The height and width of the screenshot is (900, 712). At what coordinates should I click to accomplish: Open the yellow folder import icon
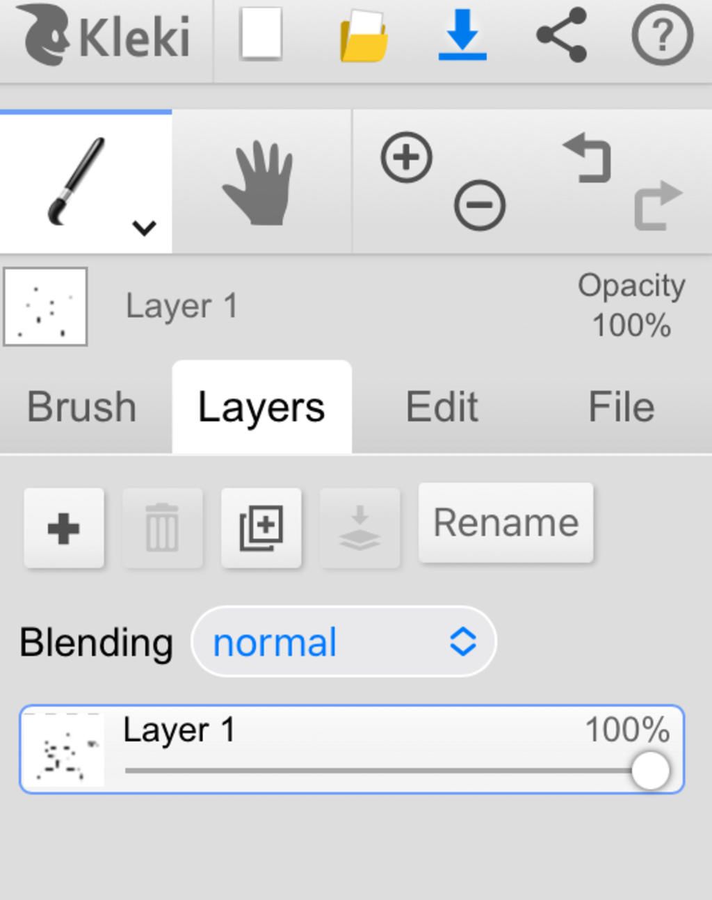(x=364, y=36)
